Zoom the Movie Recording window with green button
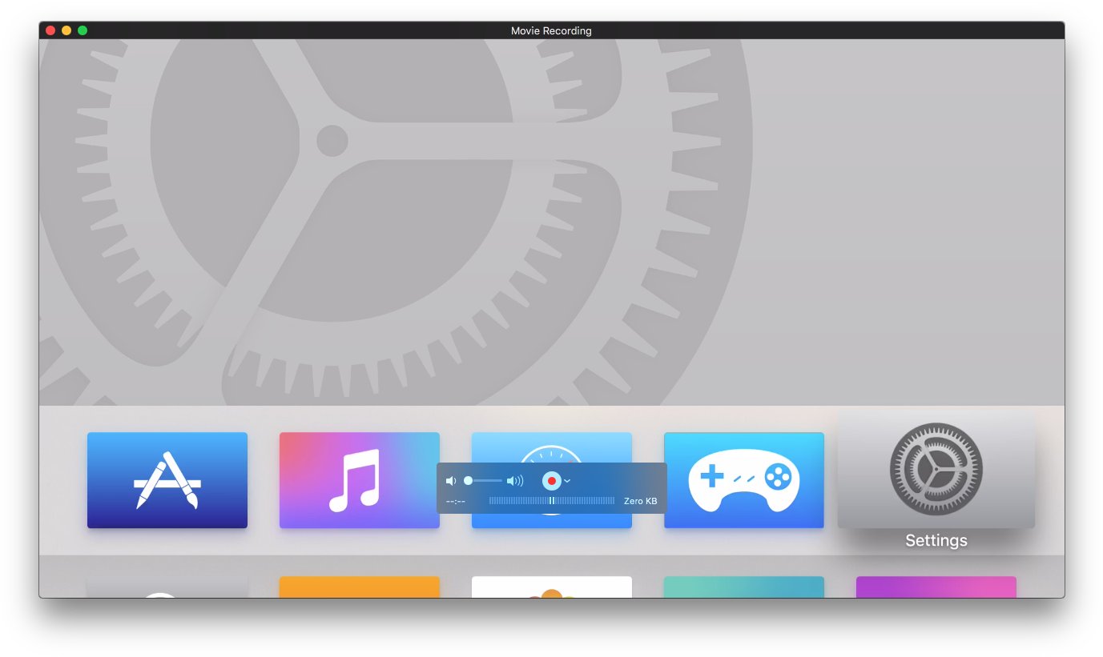The image size is (1103, 657). tap(83, 30)
